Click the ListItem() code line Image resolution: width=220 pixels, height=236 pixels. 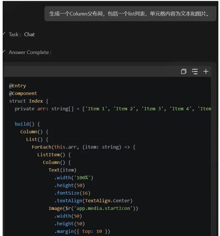(54, 155)
